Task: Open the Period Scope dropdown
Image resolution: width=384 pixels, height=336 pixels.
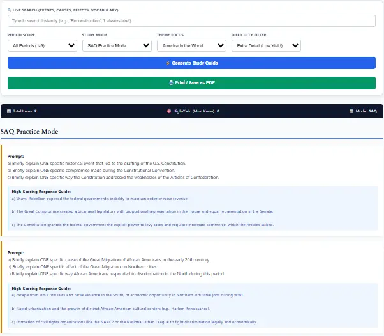Action: tap(42, 46)
